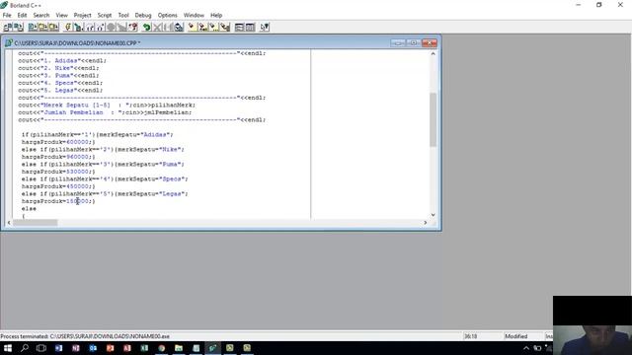Click the hargaProduk=450000 line

[x=58, y=186]
